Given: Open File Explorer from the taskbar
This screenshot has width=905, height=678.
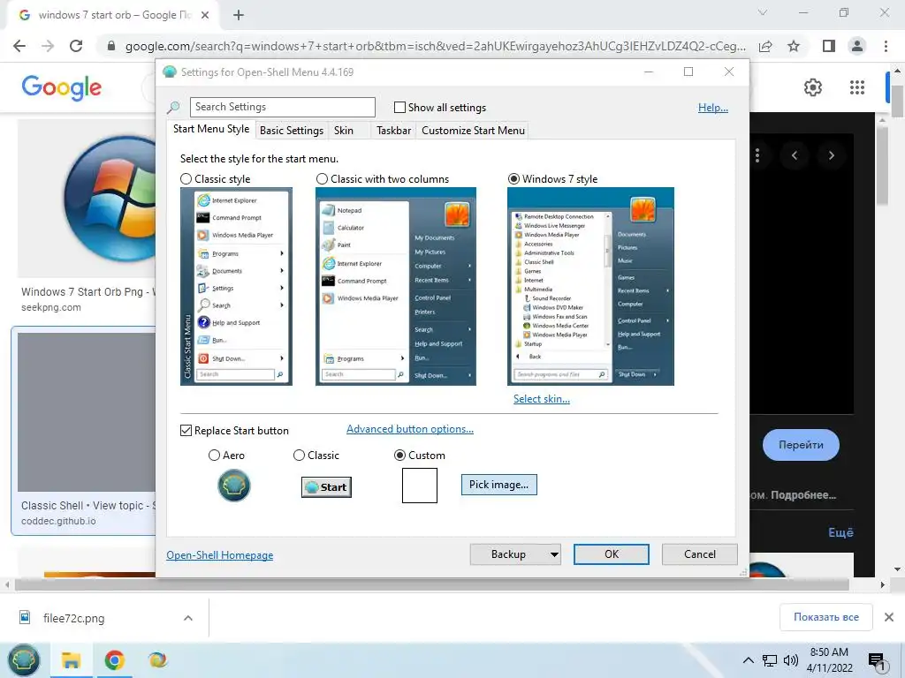Looking at the screenshot, I should click(x=71, y=660).
